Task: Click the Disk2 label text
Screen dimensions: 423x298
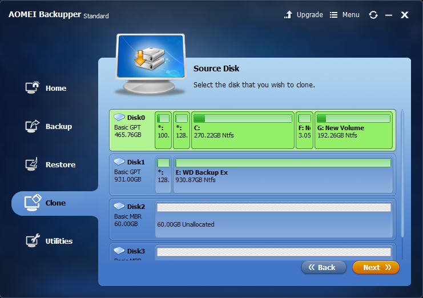Action: click(136, 207)
